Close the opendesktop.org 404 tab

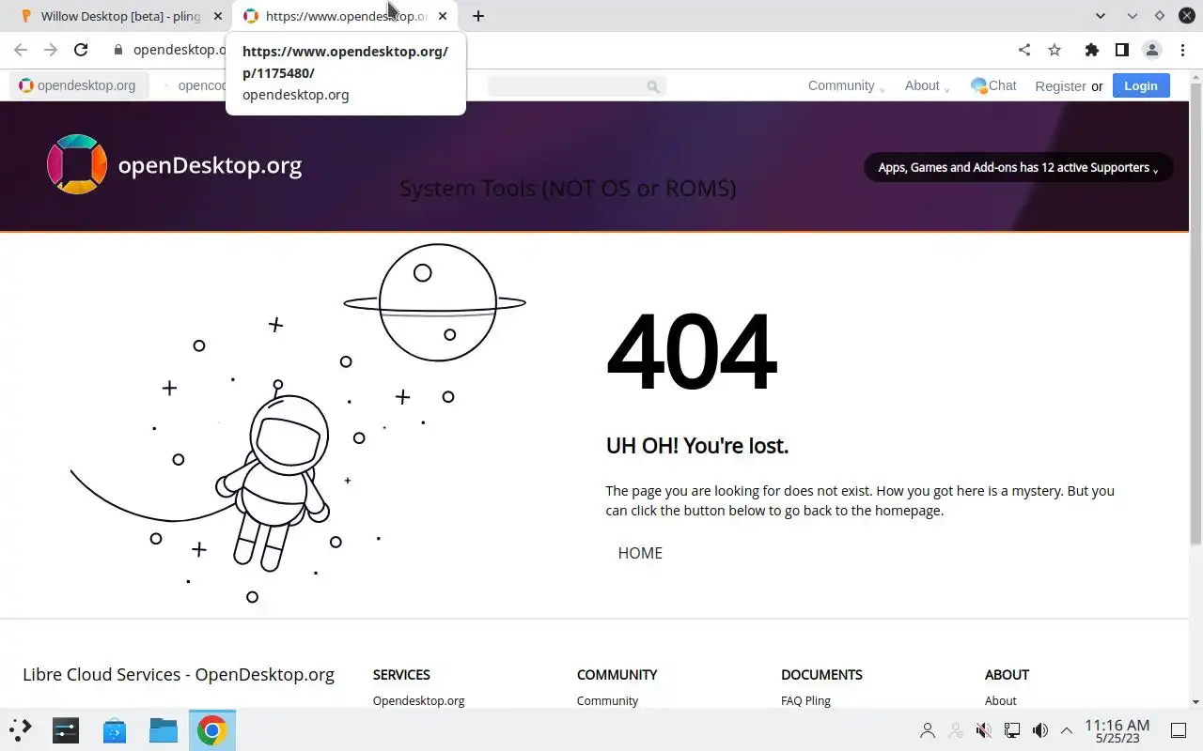click(x=442, y=16)
